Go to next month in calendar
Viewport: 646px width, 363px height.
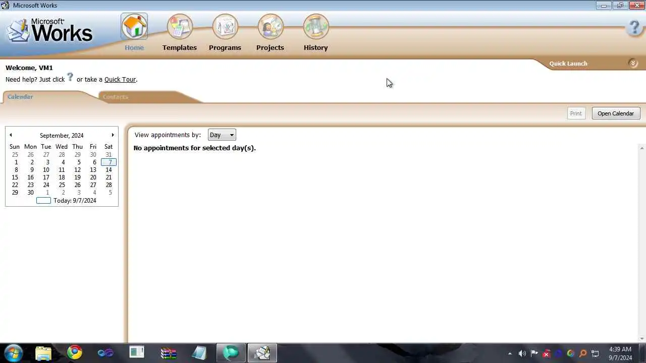click(x=113, y=135)
